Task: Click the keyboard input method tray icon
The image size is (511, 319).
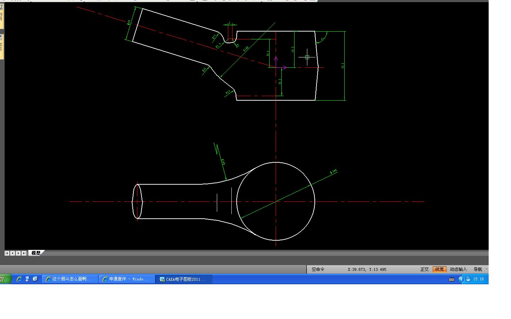Action: (x=452, y=279)
